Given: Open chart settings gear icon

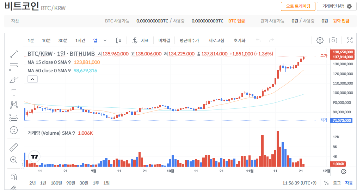Looking at the screenshot, I should (320, 40).
